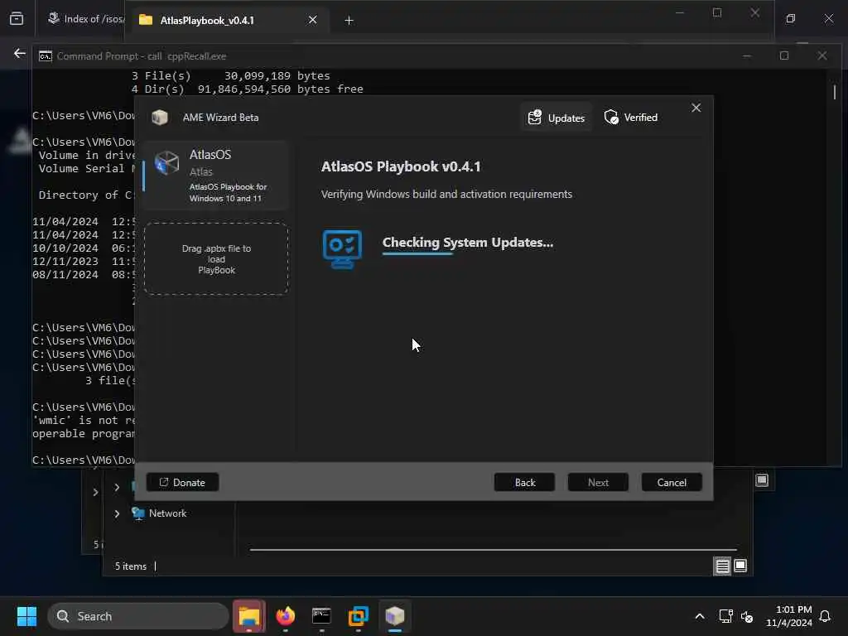The image size is (848, 636).
Task: Click the Command Prompt title bar icon
Action: click(x=46, y=56)
